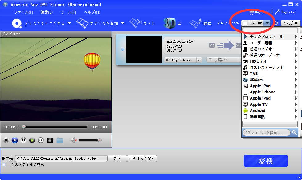
Task: Select the Android profile category
Action: tap(270, 110)
